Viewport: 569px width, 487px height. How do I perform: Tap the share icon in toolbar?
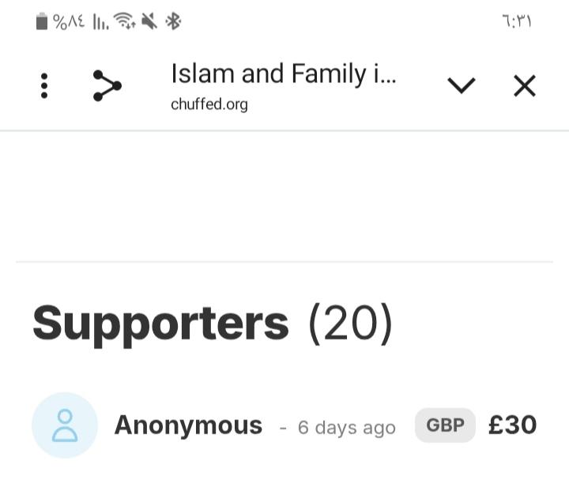click(107, 85)
